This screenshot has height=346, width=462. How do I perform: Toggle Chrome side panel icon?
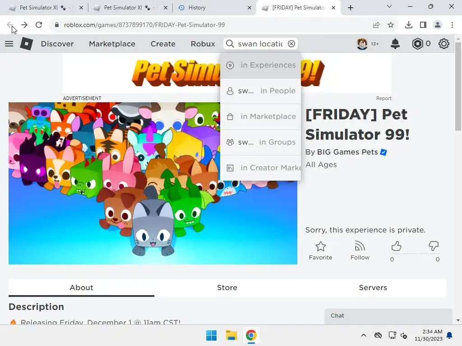click(423, 25)
